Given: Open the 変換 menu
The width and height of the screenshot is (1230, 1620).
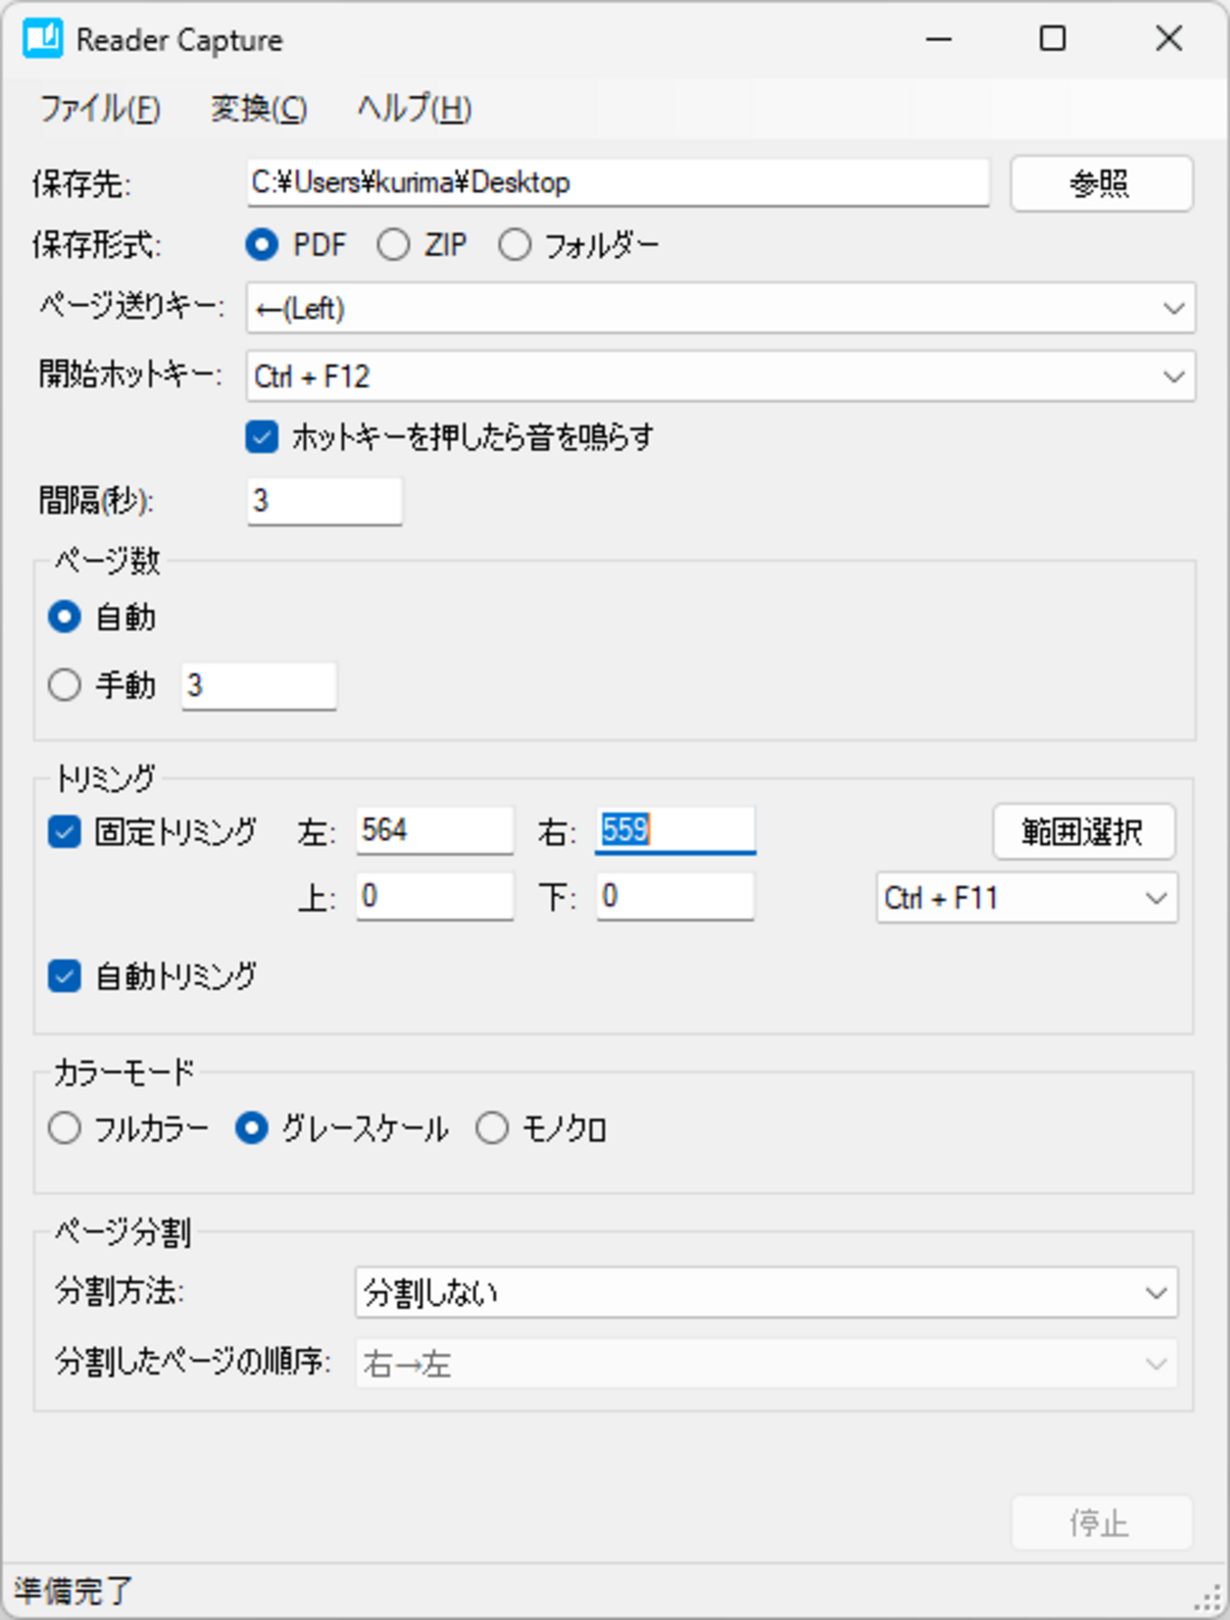Looking at the screenshot, I should (258, 109).
